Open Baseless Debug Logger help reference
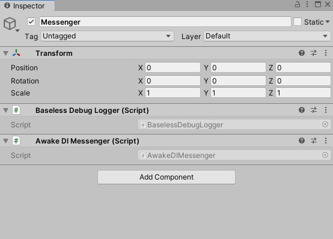The height and width of the screenshot is (239, 333). point(302,110)
